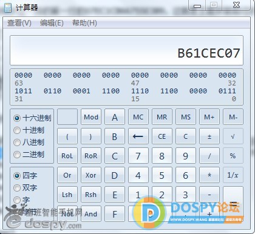Click the backspace arrow button

tap(138, 136)
